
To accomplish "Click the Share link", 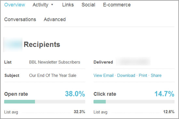I will tap(156, 75).
